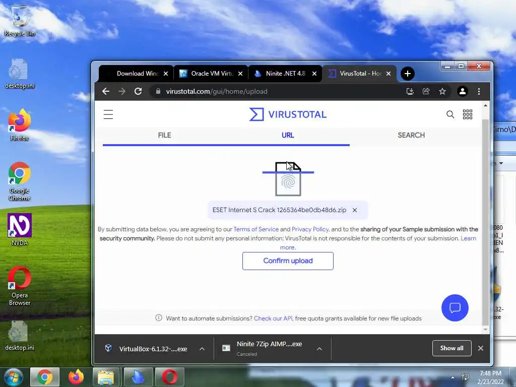The width and height of the screenshot is (516, 387).
Task: Close the Ninite .NET 4.8 tab
Action: coord(314,74)
